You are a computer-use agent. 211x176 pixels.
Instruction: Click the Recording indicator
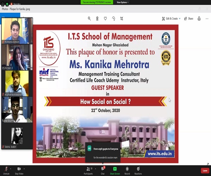[15, 4]
